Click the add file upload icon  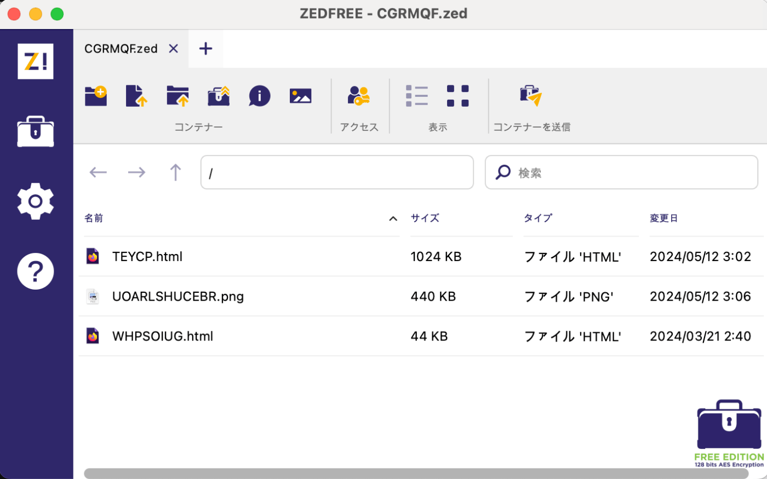click(x=136, y=96)
